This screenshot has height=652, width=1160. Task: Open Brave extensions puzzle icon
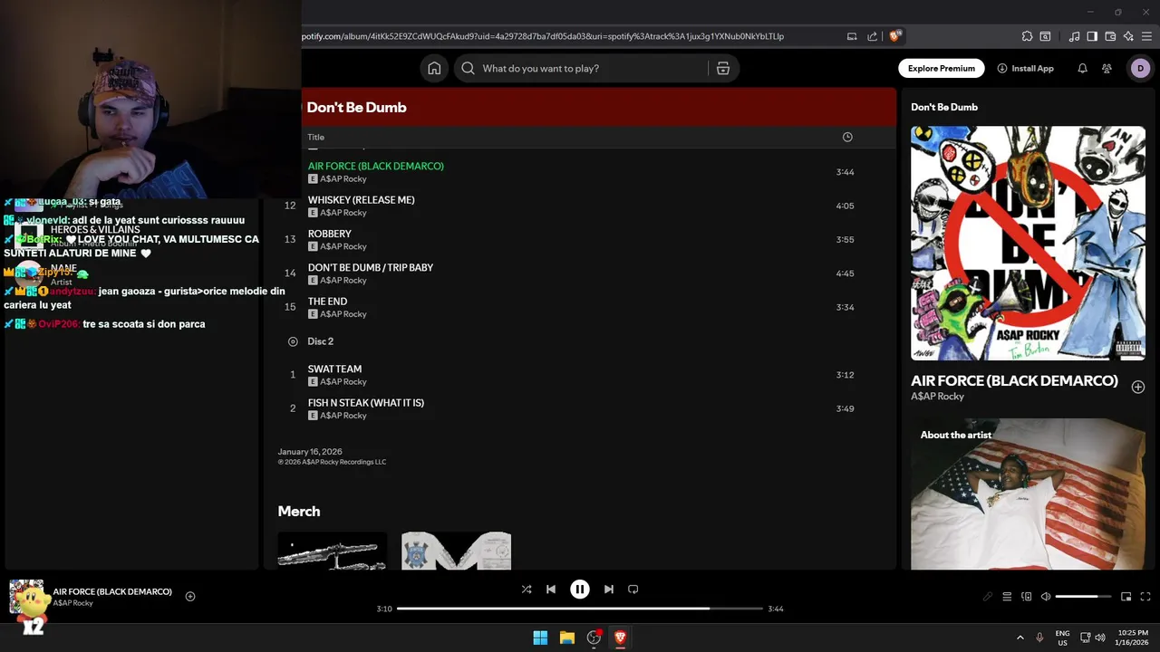1027,36
